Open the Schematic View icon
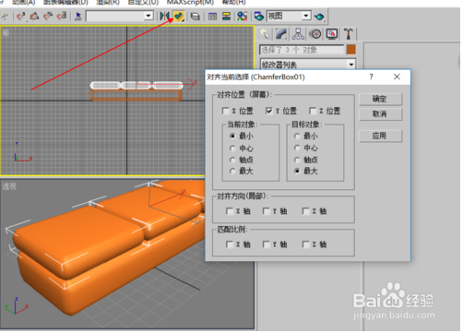Screen dimensions: 463x333 (226, 16)
